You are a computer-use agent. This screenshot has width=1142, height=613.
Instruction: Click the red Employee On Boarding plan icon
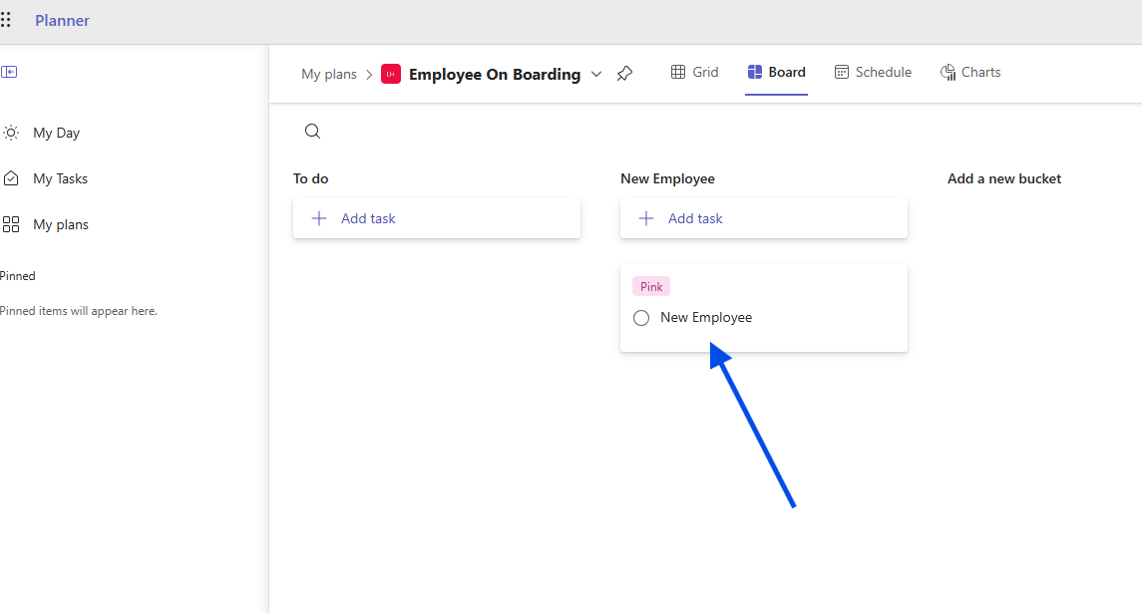point(391,74)
